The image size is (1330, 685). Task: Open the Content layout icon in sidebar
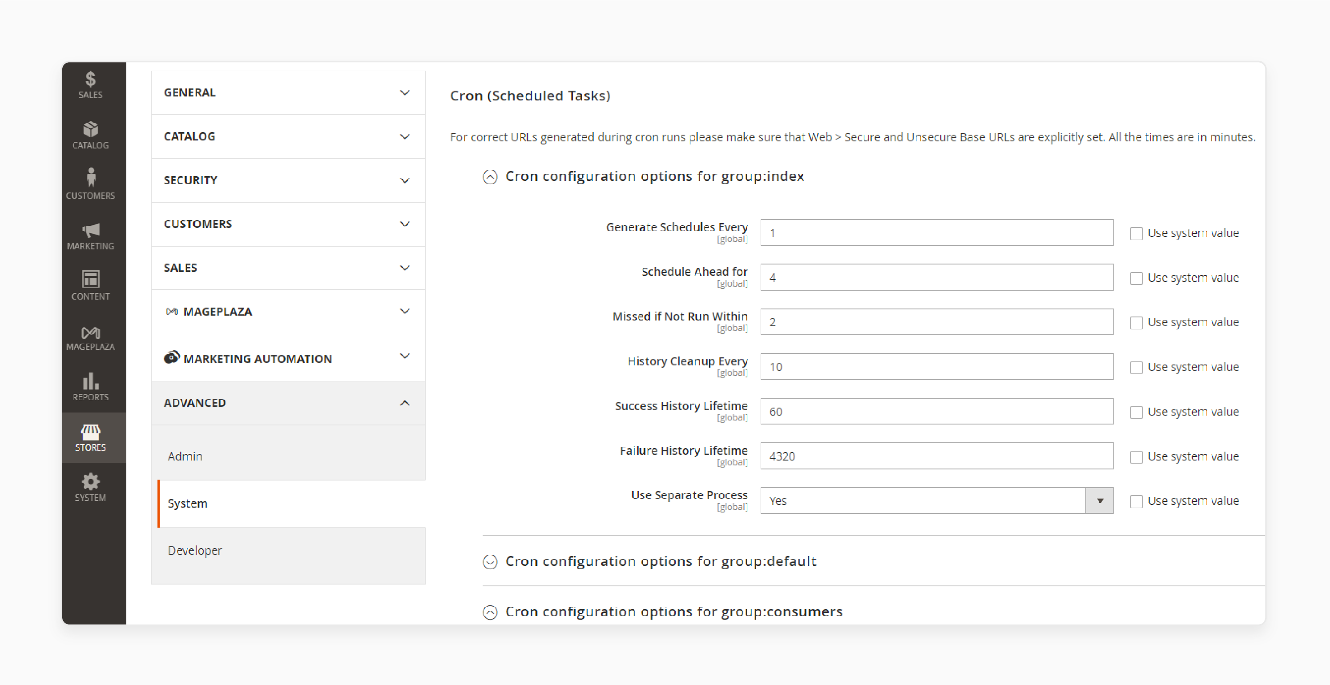click(90, 279)
